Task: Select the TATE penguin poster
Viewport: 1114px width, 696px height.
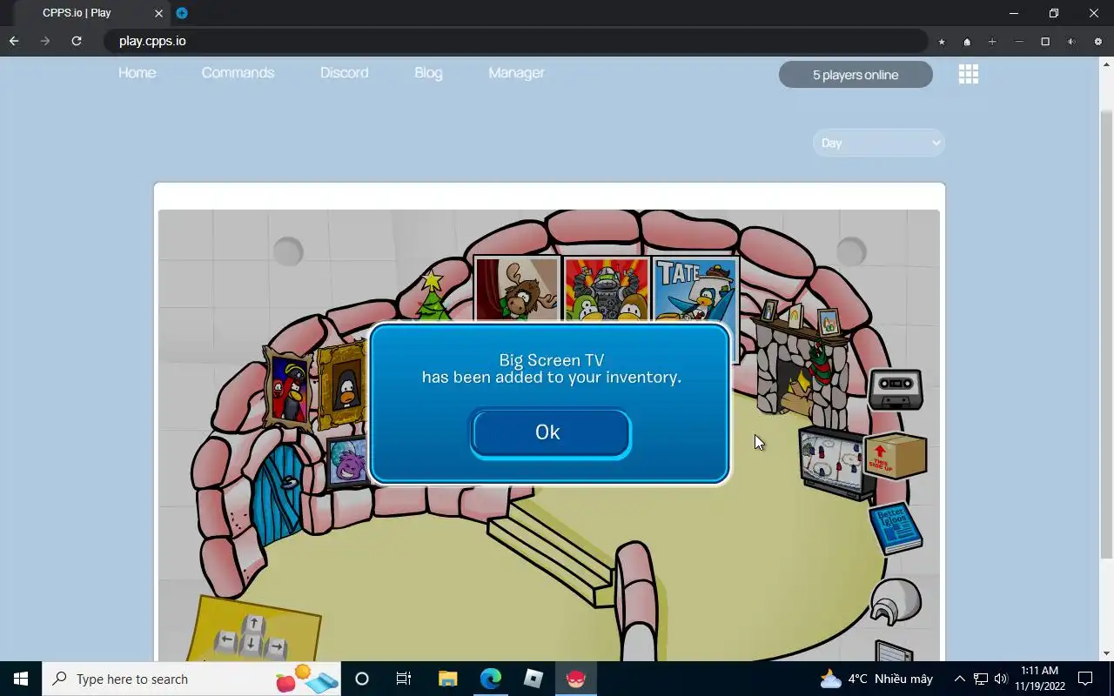Action: (695, 290)
